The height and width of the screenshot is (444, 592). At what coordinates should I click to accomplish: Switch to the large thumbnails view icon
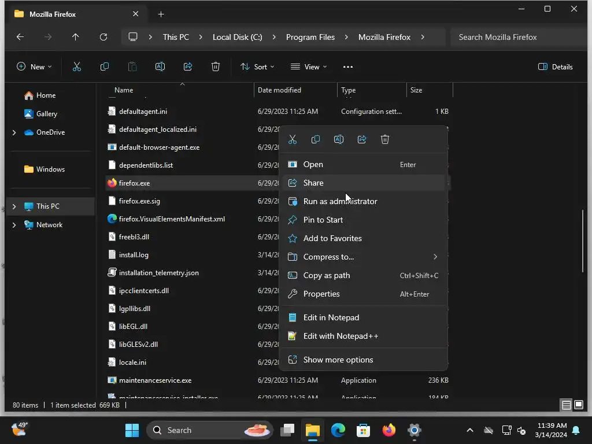(x=579, y=405)
